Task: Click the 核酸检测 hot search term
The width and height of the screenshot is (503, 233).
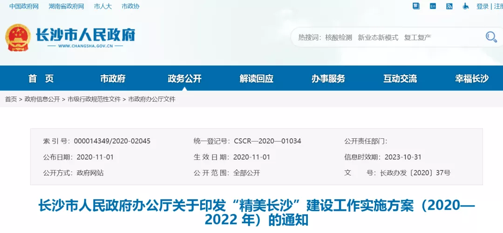Action: (x=339, y=38)
